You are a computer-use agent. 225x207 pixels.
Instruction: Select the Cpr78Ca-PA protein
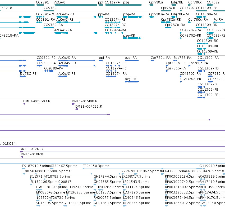[x=152, y=60]
